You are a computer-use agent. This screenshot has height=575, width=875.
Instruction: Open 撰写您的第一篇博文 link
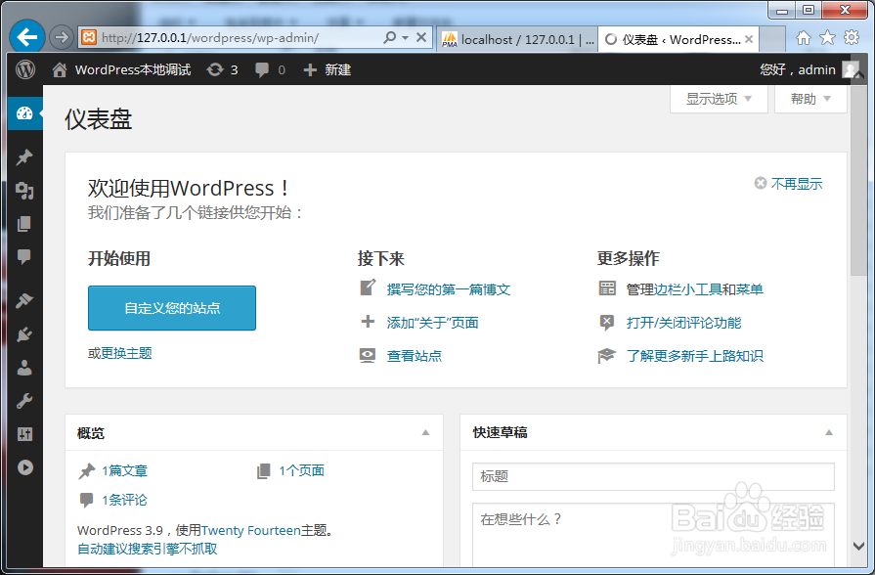click(449, 289)
